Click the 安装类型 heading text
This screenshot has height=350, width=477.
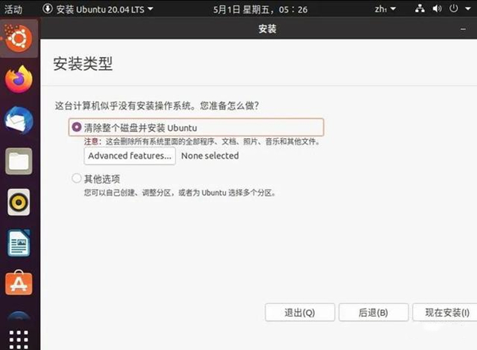pos(83,63)
